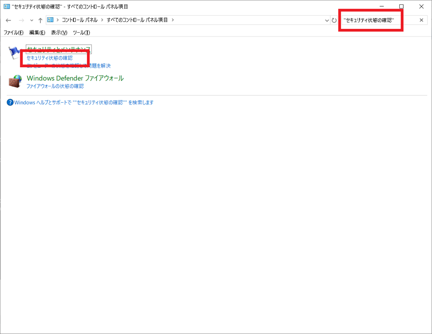The width and height of the screenshot is (432, 334).
Task: Open the ファイアウォールの状態の確認 link
Action: (x=55, y=86)
